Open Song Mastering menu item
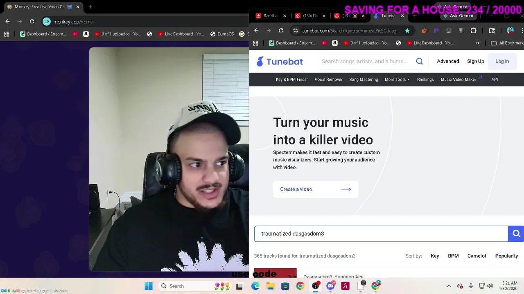 tap(364, 79)
